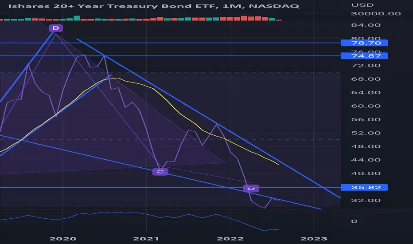The image size is (413, 244).
Task: Click the 0 oscillator axis value
Action: pyautogui.click(x=354, y=221)
